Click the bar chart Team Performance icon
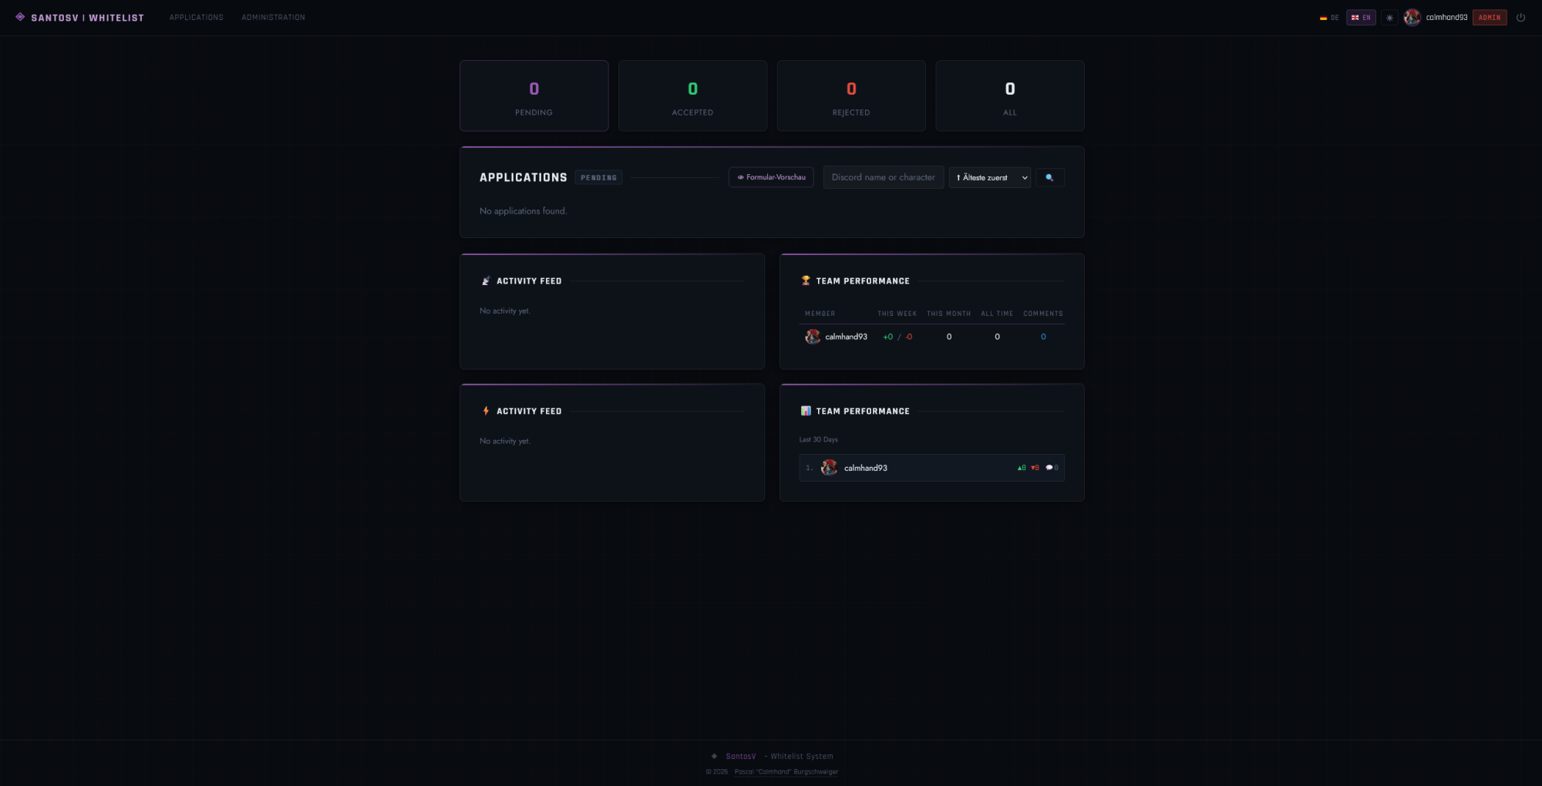Image resolution: width=1542 pixels, height=786 pixels. (x=806, y=411)
